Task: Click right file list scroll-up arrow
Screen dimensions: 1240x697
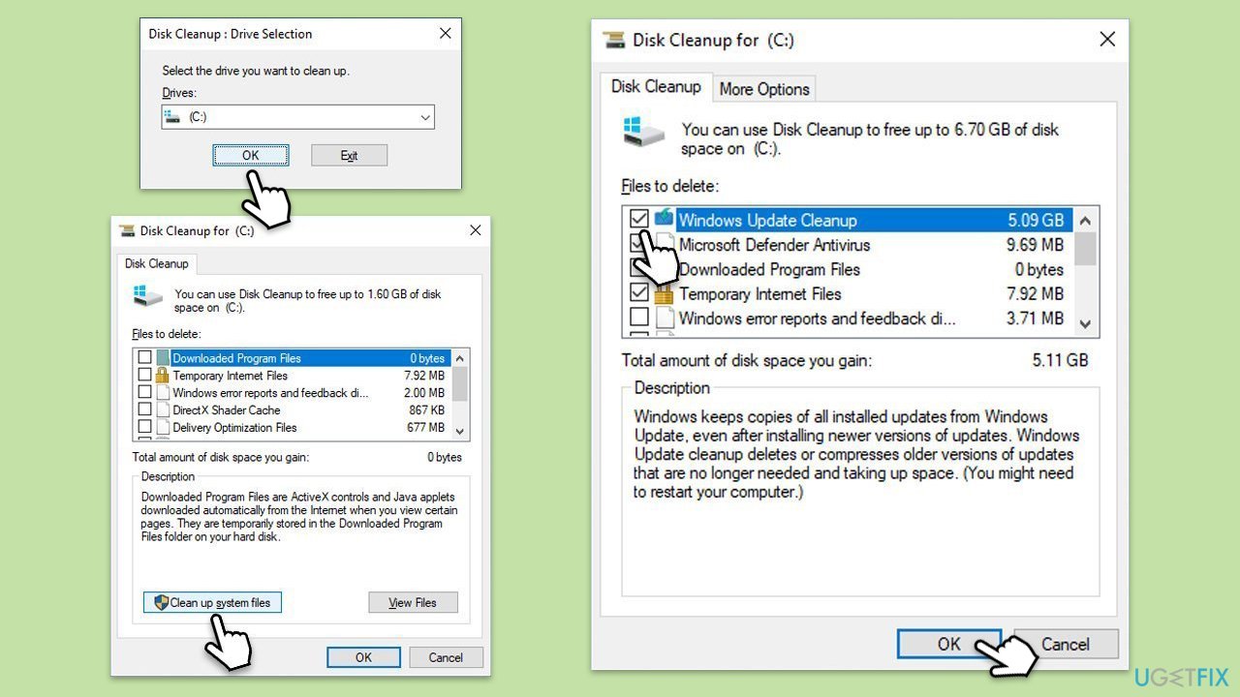Action: 1085,220
